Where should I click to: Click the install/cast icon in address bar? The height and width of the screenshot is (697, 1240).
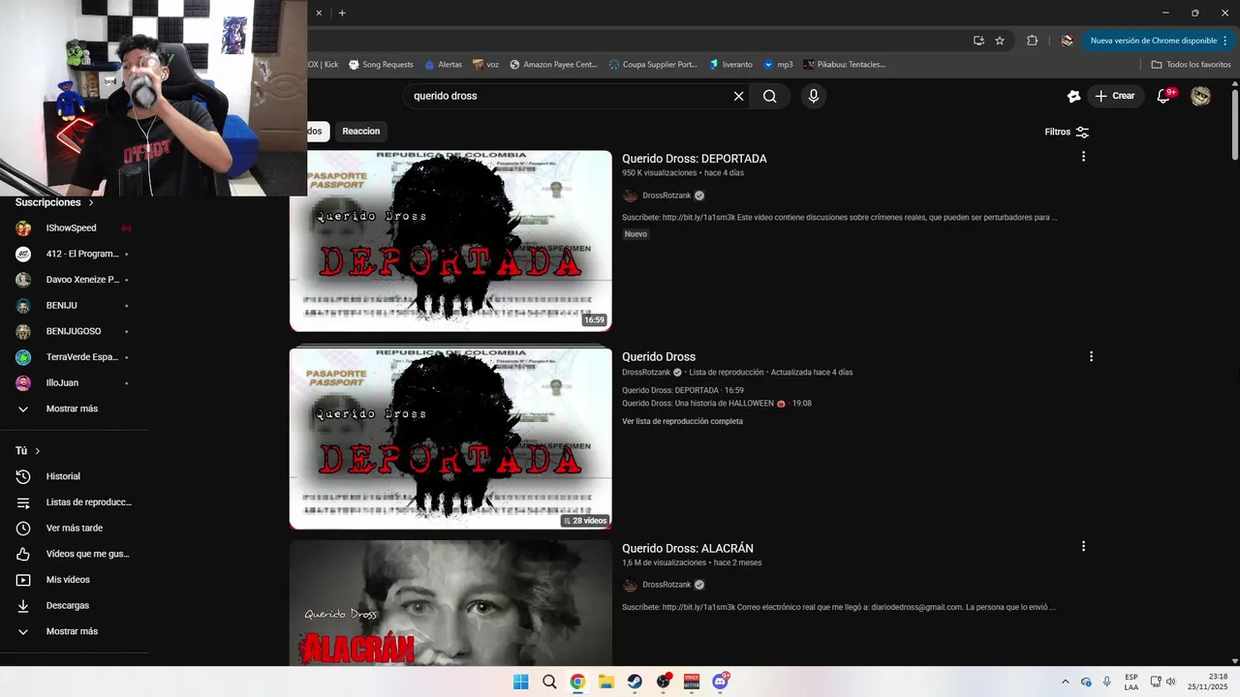(978, 41)
